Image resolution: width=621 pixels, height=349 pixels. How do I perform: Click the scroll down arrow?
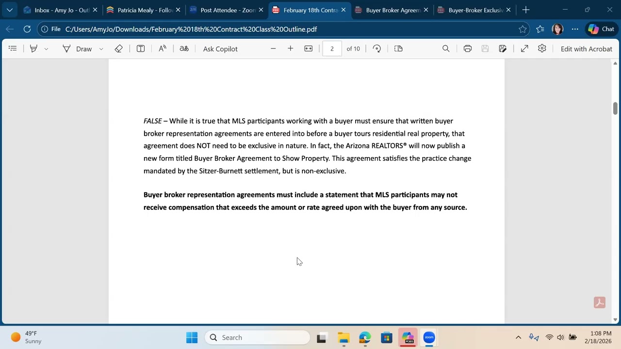[615, 319]
